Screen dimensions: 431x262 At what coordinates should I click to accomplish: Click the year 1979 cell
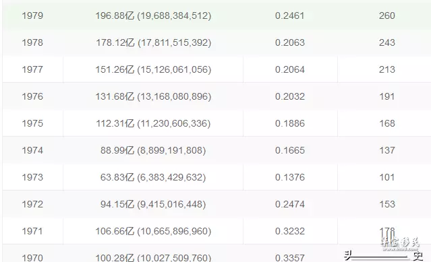[32, 15]
